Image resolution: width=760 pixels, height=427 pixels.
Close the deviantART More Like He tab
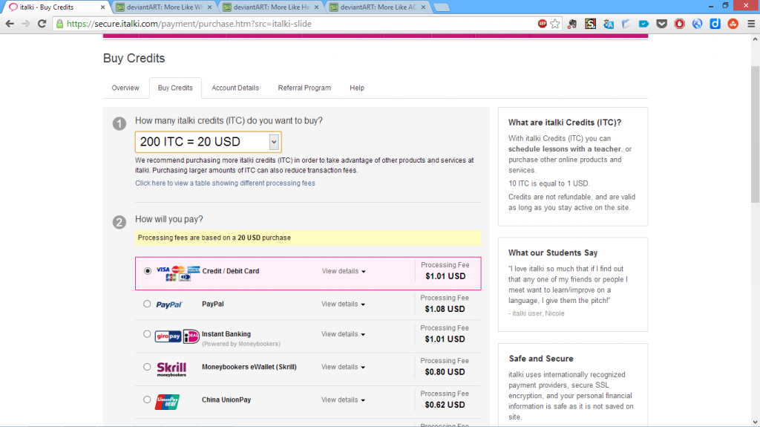tap(316, 7)
